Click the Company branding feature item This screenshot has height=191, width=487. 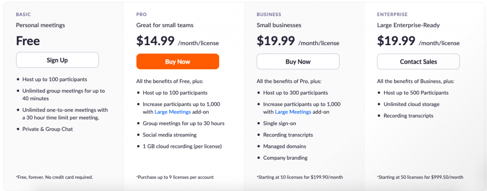click(x=285, y=158)
